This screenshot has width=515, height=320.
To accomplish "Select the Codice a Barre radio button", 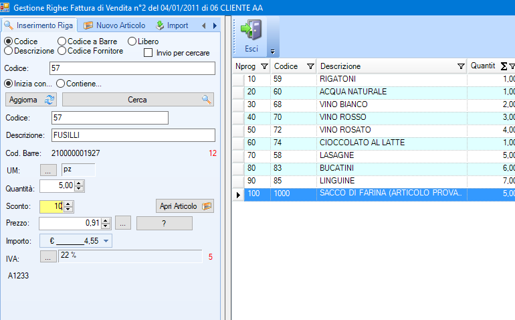I will click(62, 42).
